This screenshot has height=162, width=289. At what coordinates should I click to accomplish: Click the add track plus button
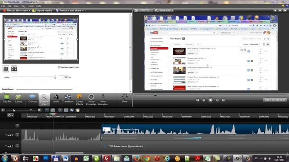[17, 126]
